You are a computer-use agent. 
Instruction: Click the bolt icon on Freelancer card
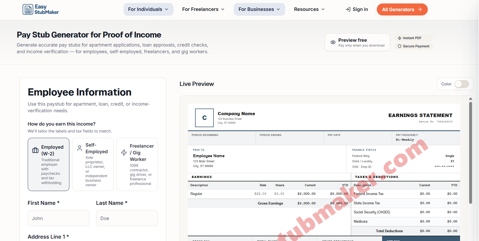coord(124,152)
